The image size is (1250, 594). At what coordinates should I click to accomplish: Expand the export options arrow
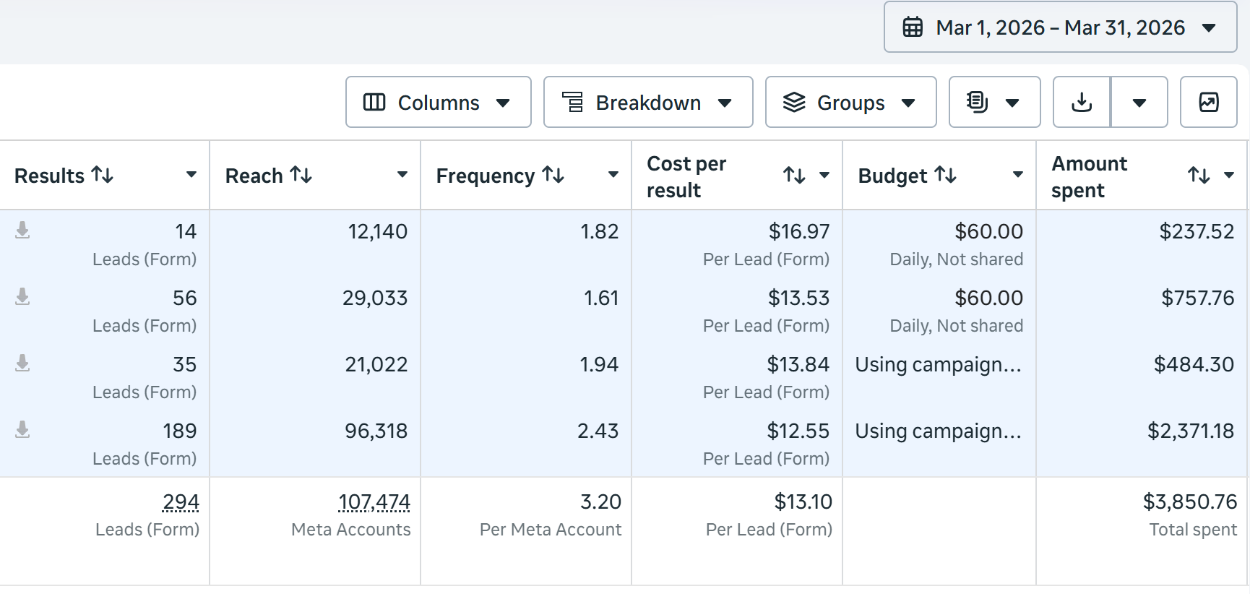coord(1139,103)
